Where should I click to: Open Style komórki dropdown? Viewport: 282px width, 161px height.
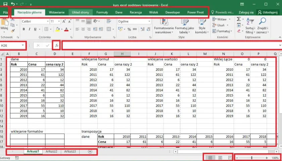pyautogui.click(x=202, y=26)
